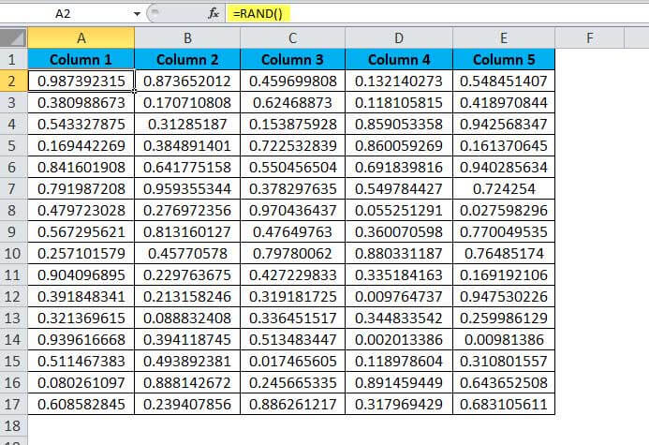The image size is (649, 445).
Task: Click the Column 1 header cell
Action: pyautogui.click(x=81, y=60)
